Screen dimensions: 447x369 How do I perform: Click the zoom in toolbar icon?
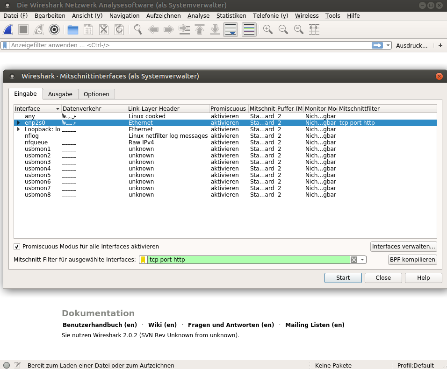[268, 30]
